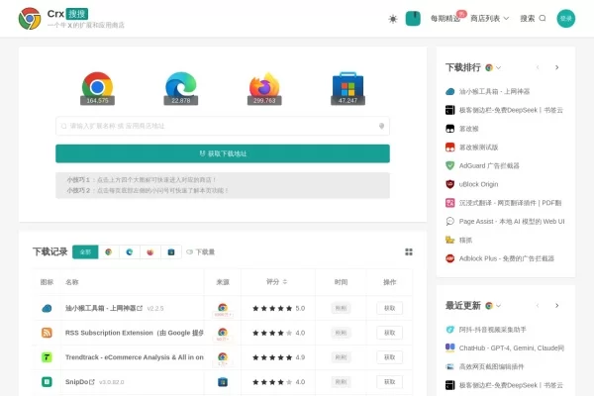Open ChatHub - GPT-4, Gemini entry
594x396 pixels.
[x=512, y=347]
